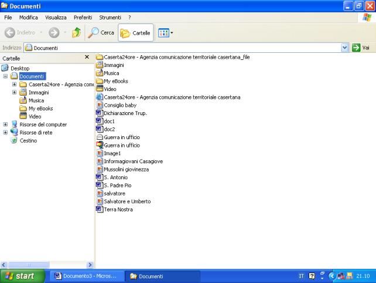Select the Caserta24ore web page file icon
The height and width of the screenshot is (283, 376).
coord(100,97)
